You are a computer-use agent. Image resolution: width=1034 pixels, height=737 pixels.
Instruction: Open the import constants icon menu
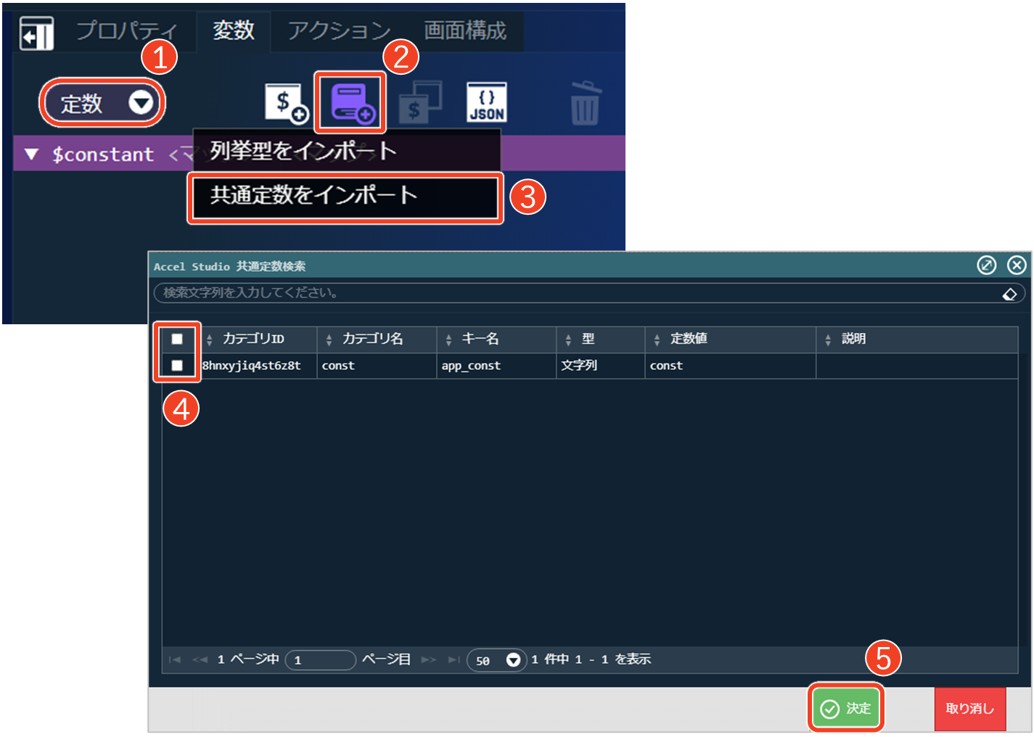tap(351, 103)
